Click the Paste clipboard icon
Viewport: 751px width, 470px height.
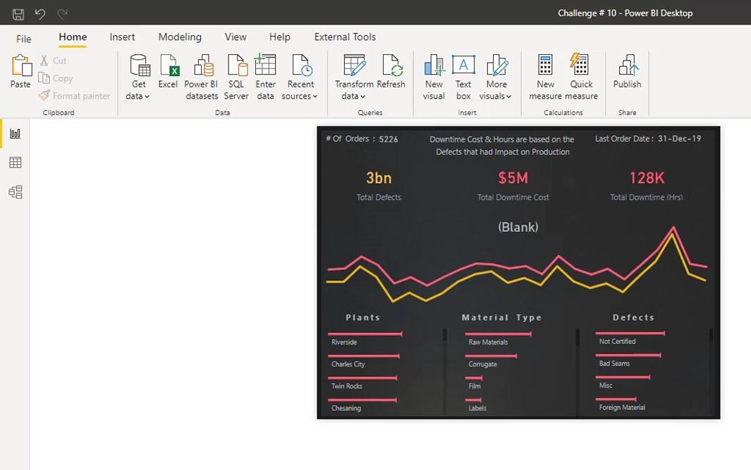[x=20, y=65]
